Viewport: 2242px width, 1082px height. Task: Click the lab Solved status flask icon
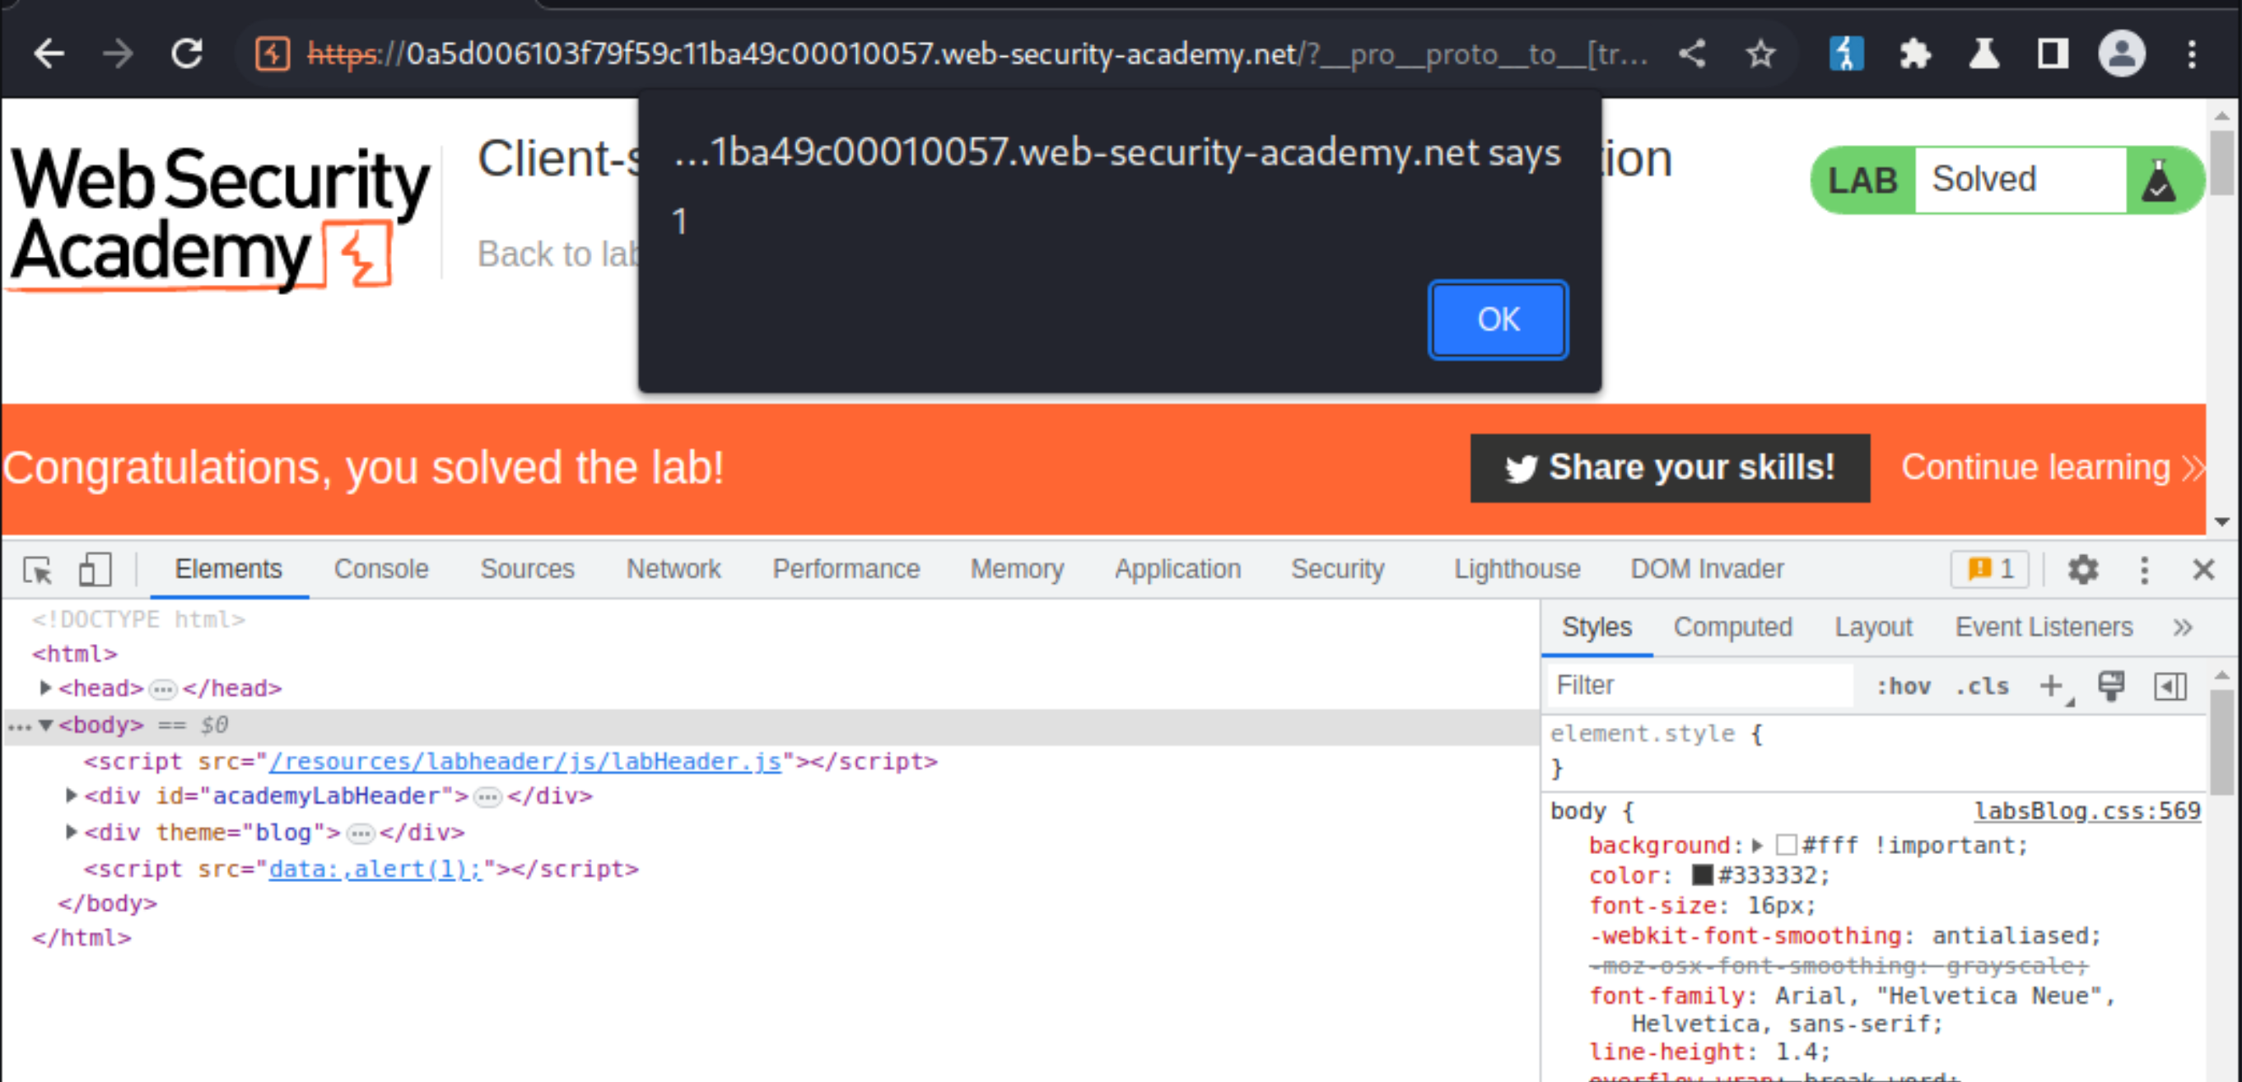click(x=2157, y=180)
